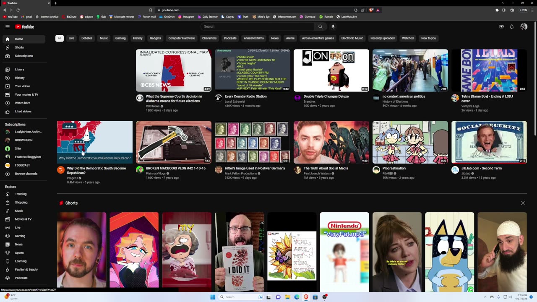The height and width of the screenshot is (302, 537).
Task: Open the YouTube hamburger guide menu
Action: tap(7, 26)
